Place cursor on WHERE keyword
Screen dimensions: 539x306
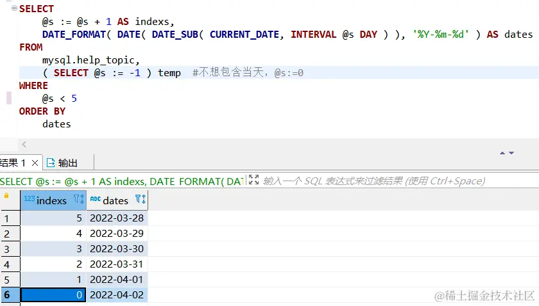(33, 86)
